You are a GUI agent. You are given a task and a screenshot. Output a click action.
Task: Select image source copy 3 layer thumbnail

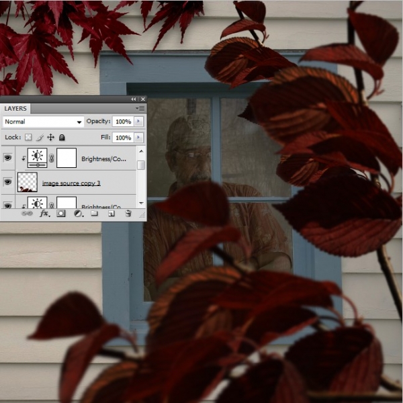(x=28, y=182)
